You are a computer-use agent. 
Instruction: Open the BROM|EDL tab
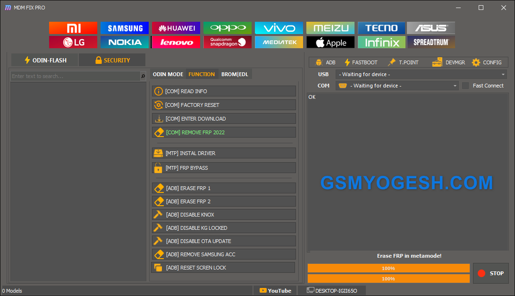coord(235,74)
